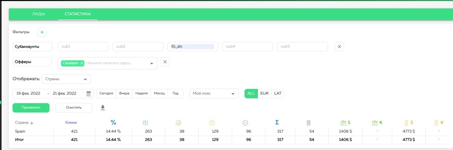This screenshot has width=453, height=150.
Task: Sort by blue sigma total column icon
Action: click(x=277, y=122)
